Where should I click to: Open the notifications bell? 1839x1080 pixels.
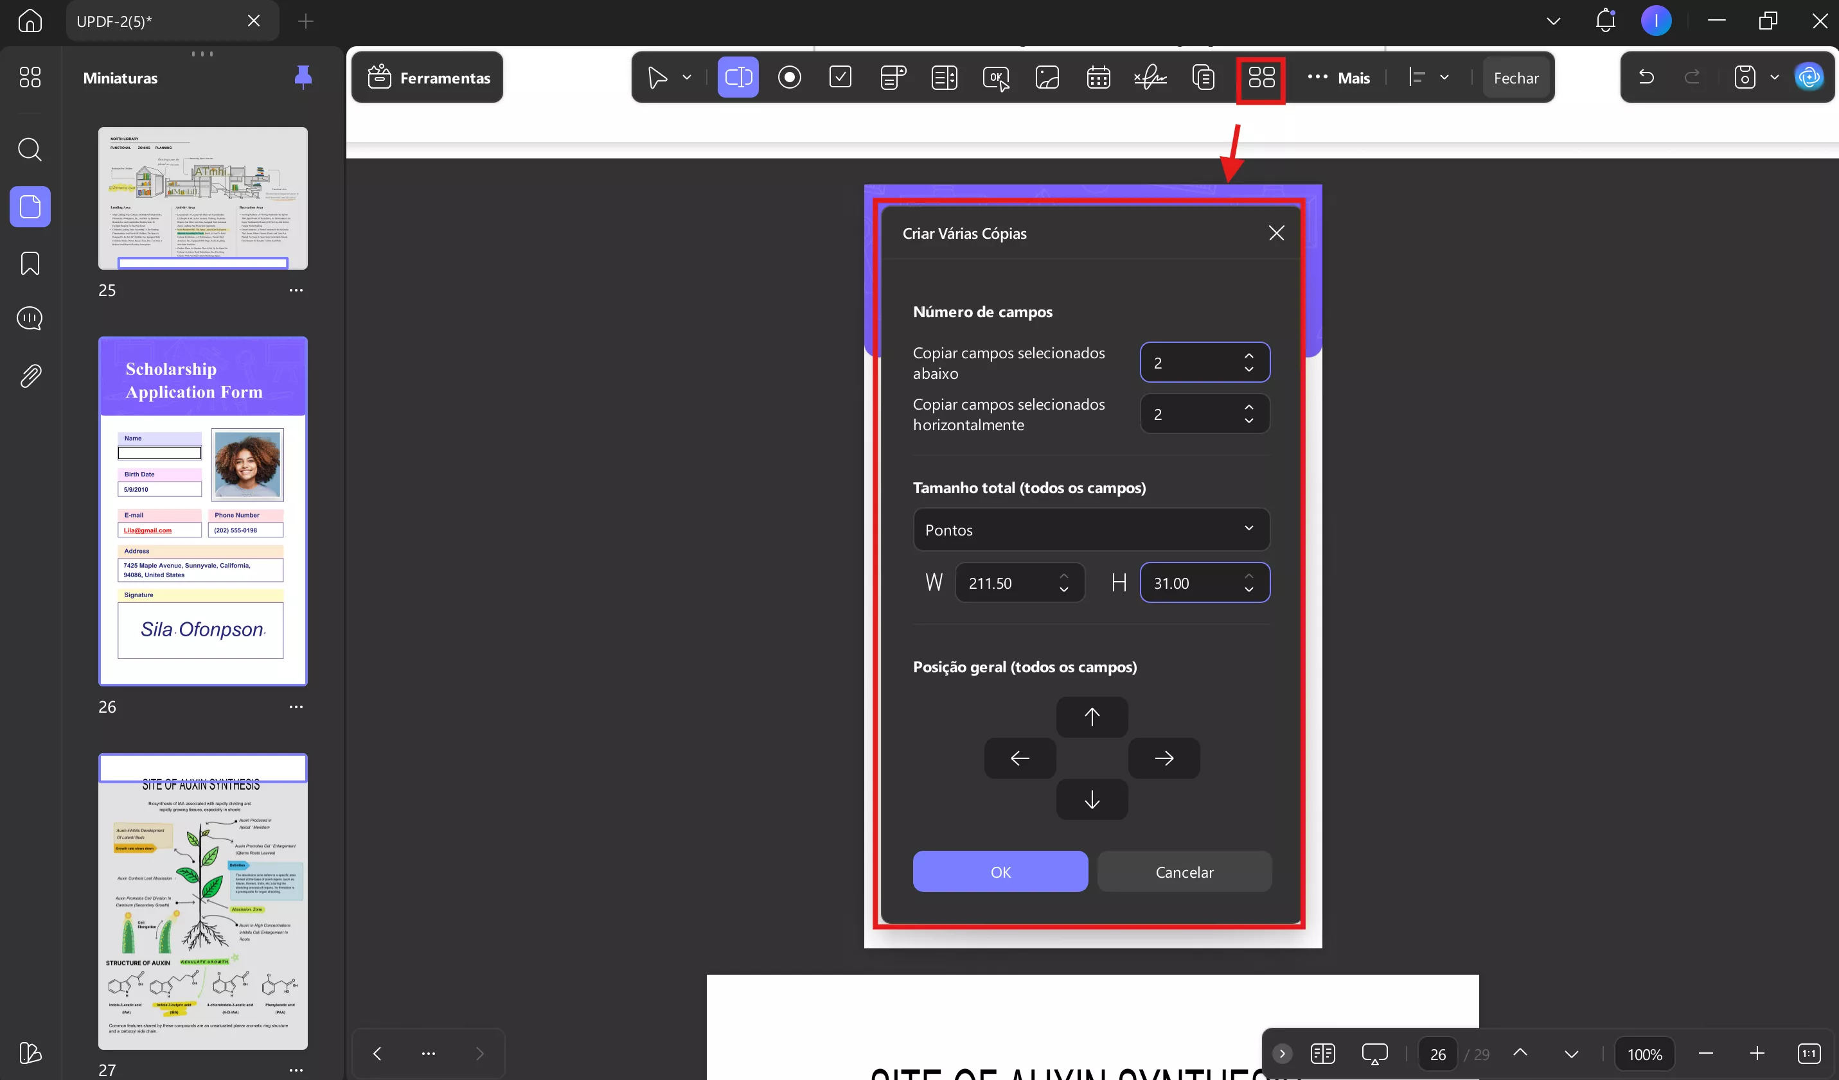1606,21
